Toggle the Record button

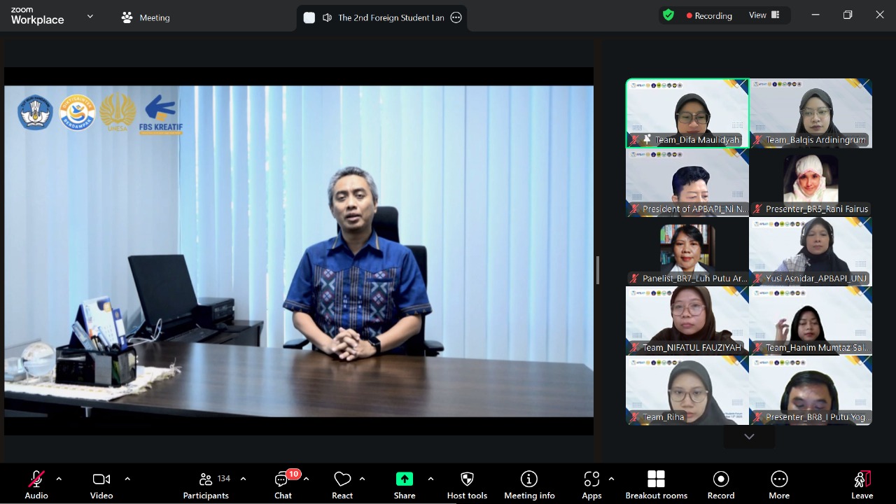click(x=720, y=484)
